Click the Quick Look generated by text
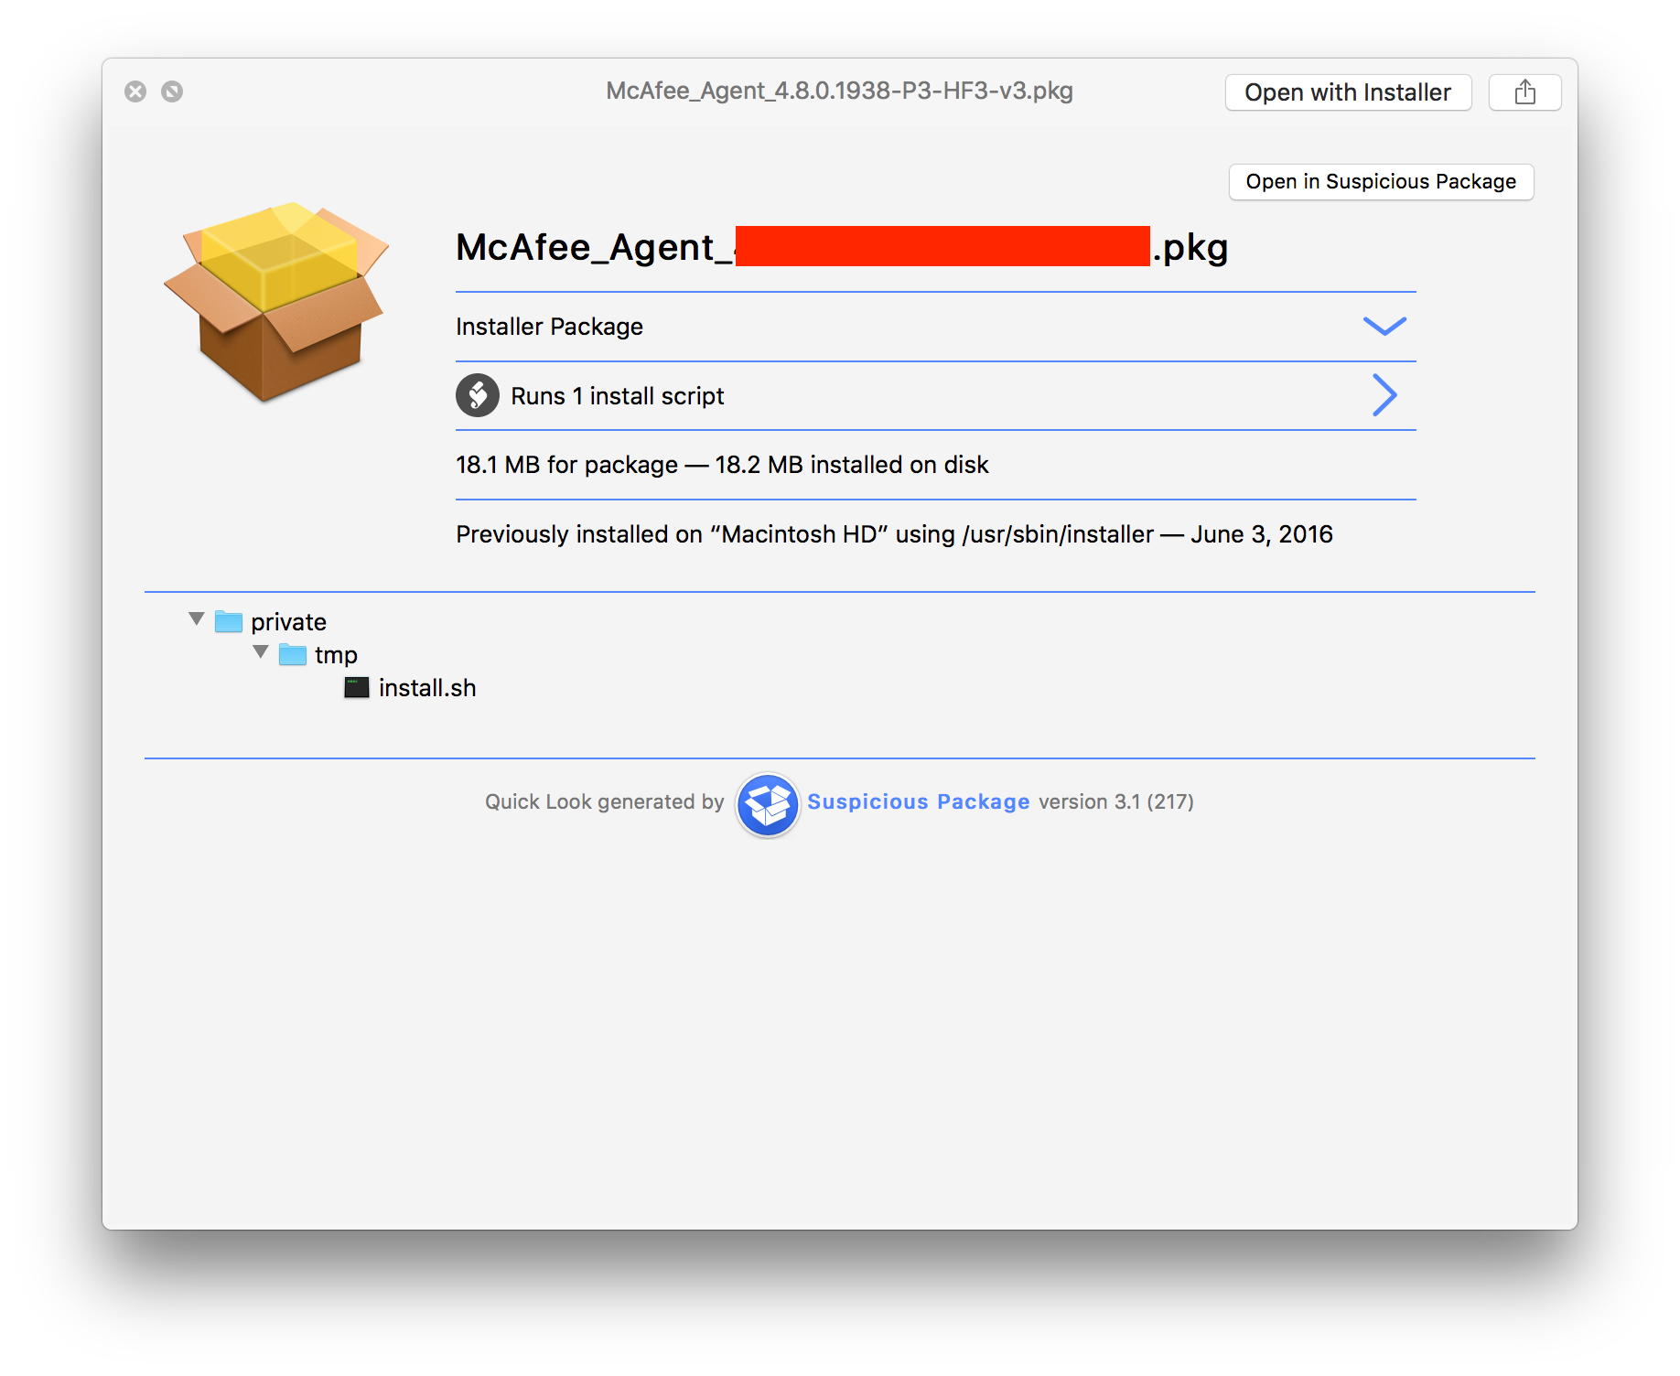The width and height of the screenshot is (1680, 1376). tap(604, 801)
